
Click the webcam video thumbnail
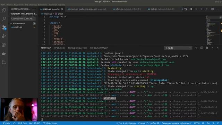(x=19, y=109)
